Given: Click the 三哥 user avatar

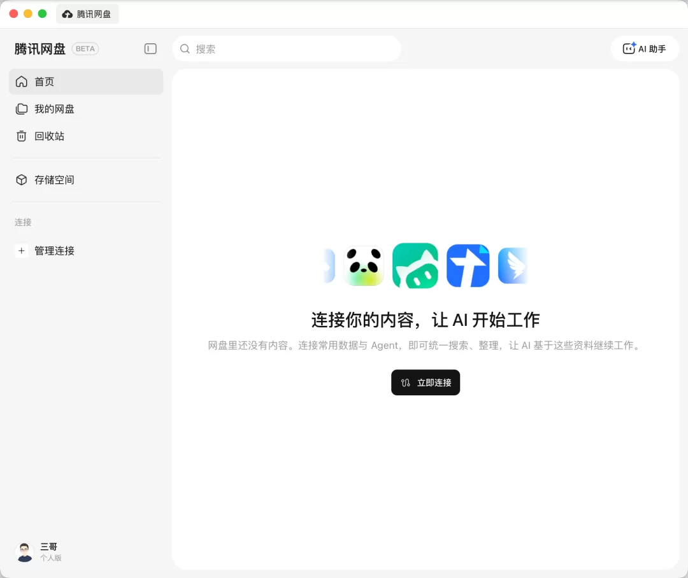Looking at the screenshot, I should 25,552.
